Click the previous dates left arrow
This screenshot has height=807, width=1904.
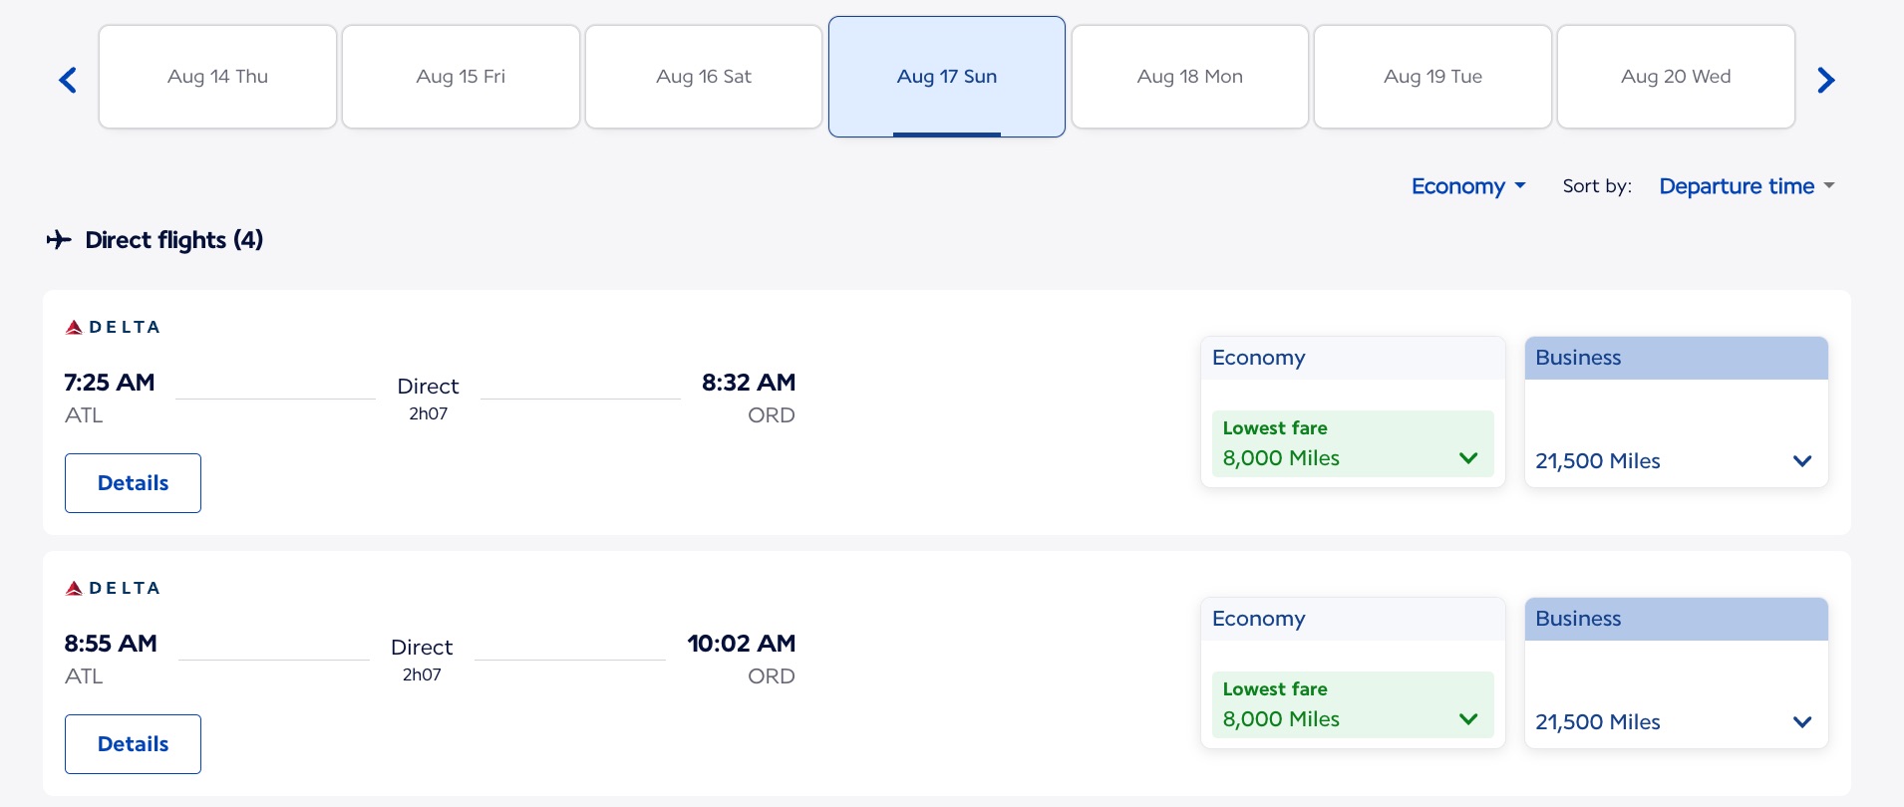pos(68,80)
